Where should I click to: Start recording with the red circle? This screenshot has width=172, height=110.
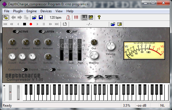pyautogui.click(x=31, y=24)
